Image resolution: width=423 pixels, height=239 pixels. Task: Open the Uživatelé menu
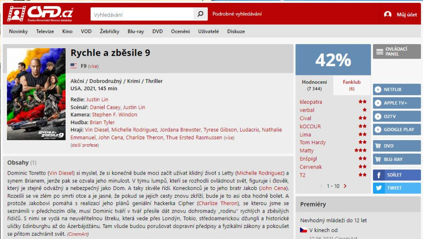point(209,31)
